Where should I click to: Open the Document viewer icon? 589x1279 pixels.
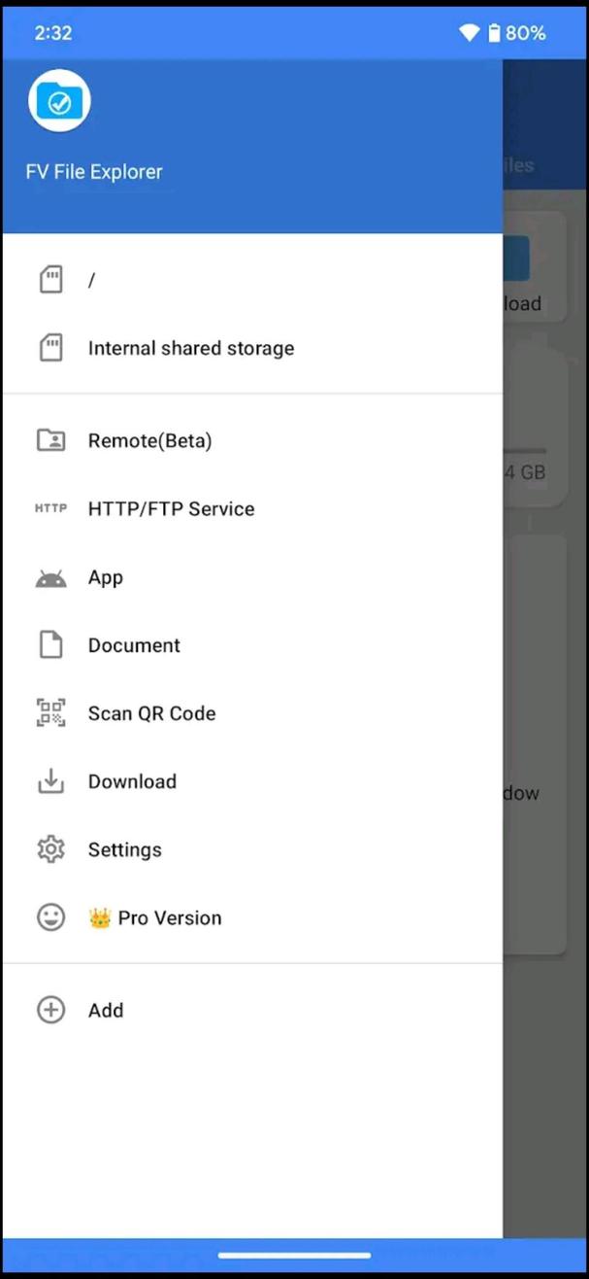(x=50, y=644)
